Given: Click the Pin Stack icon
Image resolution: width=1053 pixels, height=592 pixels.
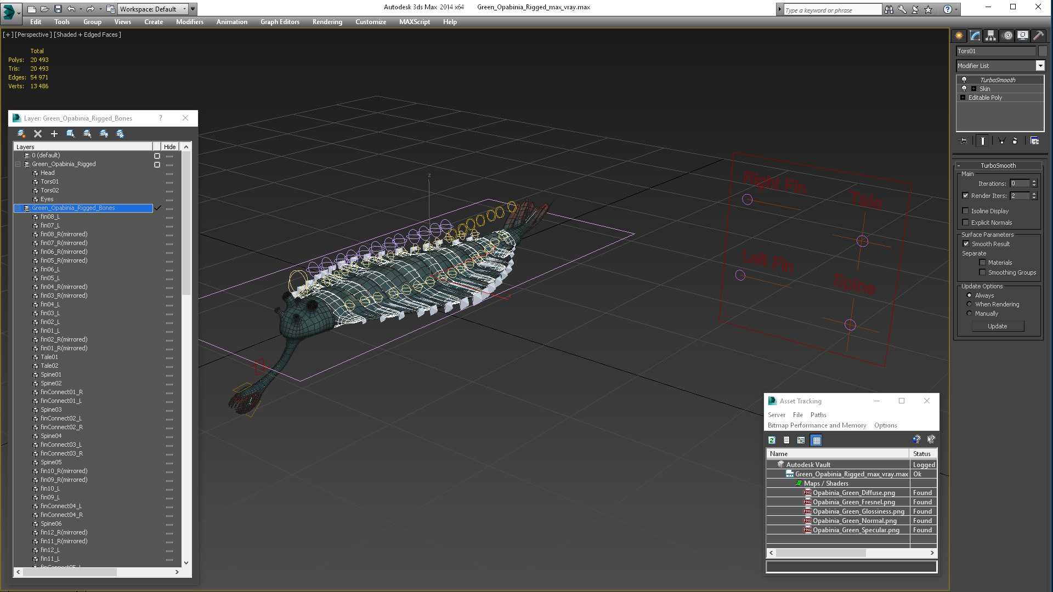Looking at the screenshot, I should 964,141.
